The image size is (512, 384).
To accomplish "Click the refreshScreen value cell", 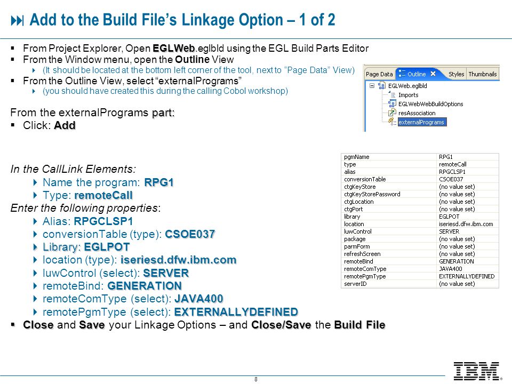I will pos(468,254).
